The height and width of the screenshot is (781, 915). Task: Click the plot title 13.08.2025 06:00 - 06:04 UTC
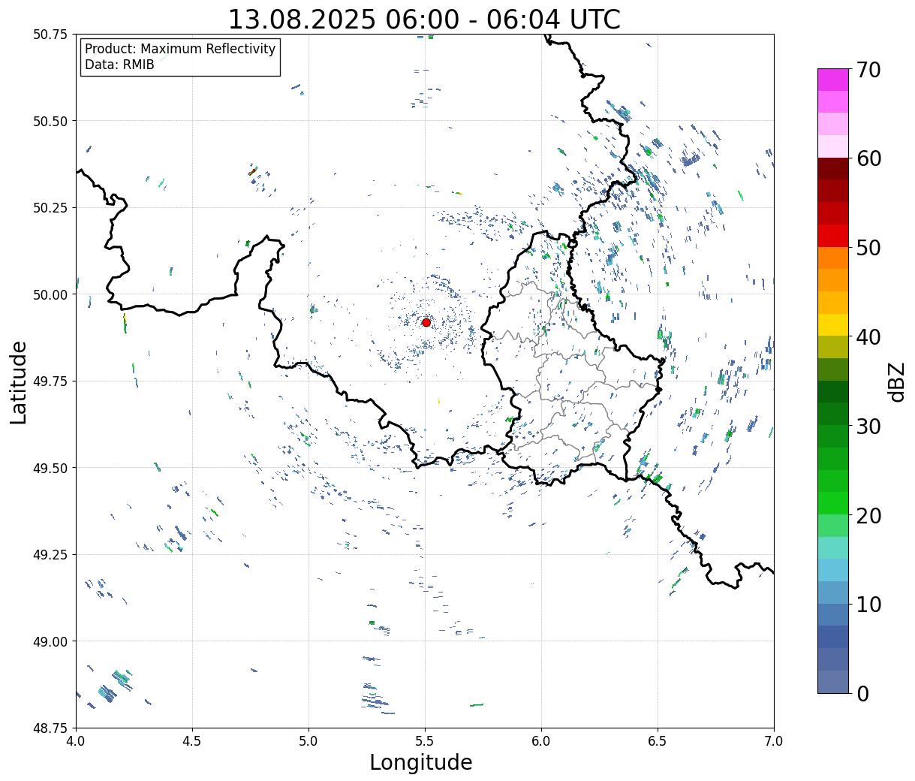[424, 19]
